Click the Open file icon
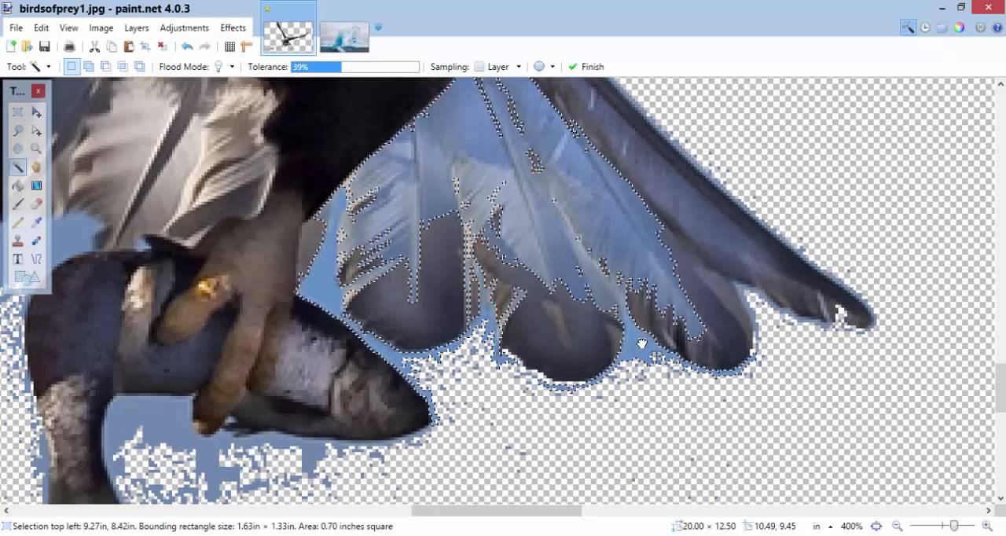 pos(28,47)
